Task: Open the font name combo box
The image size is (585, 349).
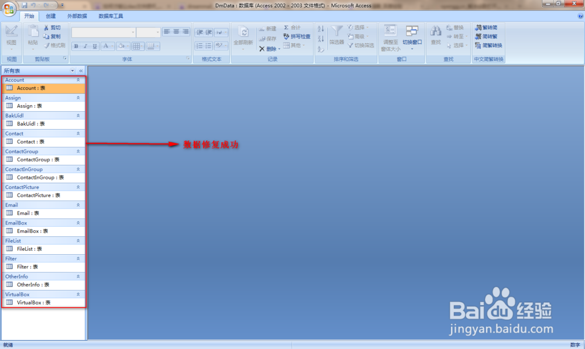Action: click(x=104, y=32)
